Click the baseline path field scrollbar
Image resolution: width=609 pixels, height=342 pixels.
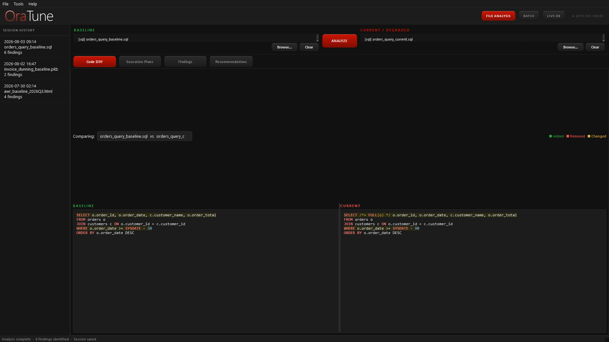click(318, 38)
